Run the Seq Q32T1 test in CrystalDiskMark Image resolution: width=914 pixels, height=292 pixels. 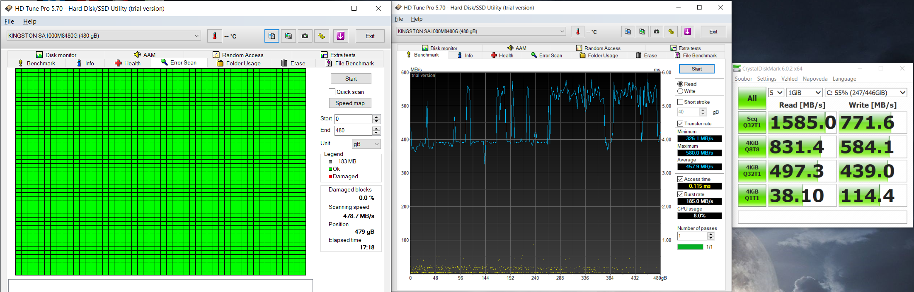point(752,122)
